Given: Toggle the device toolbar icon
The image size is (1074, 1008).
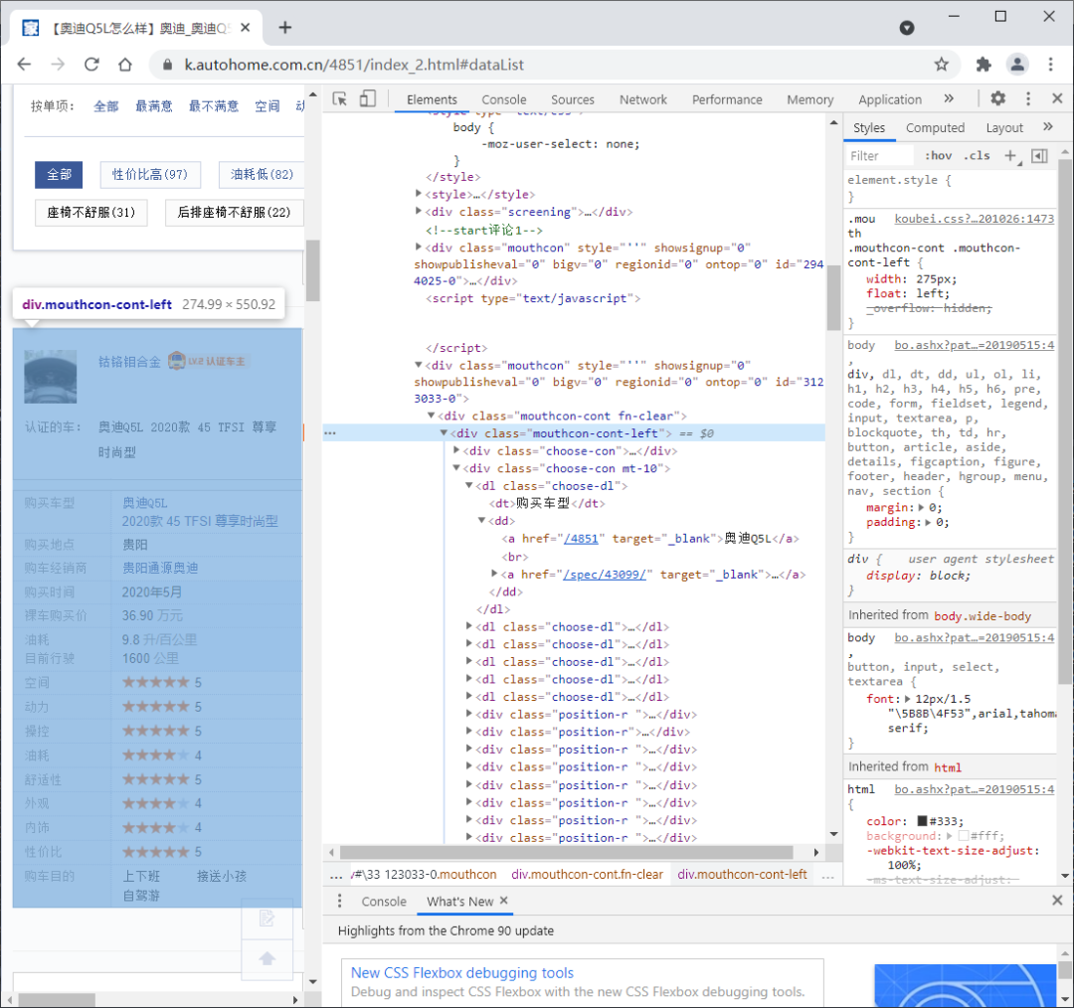Looking at the screenshot, I should [368, 99].
